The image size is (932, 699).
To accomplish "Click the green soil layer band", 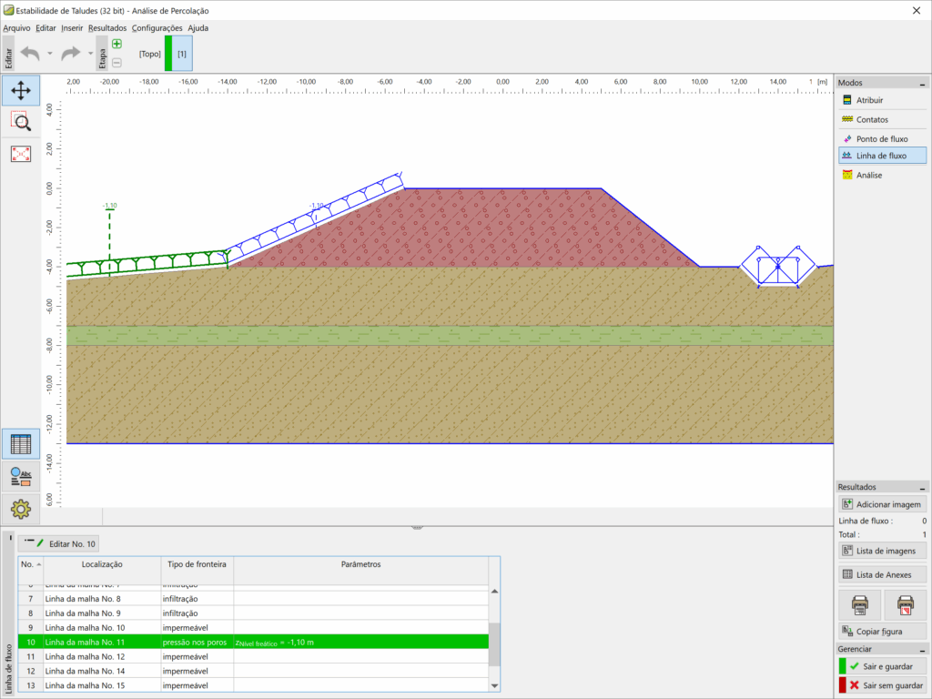I will 450,336.
